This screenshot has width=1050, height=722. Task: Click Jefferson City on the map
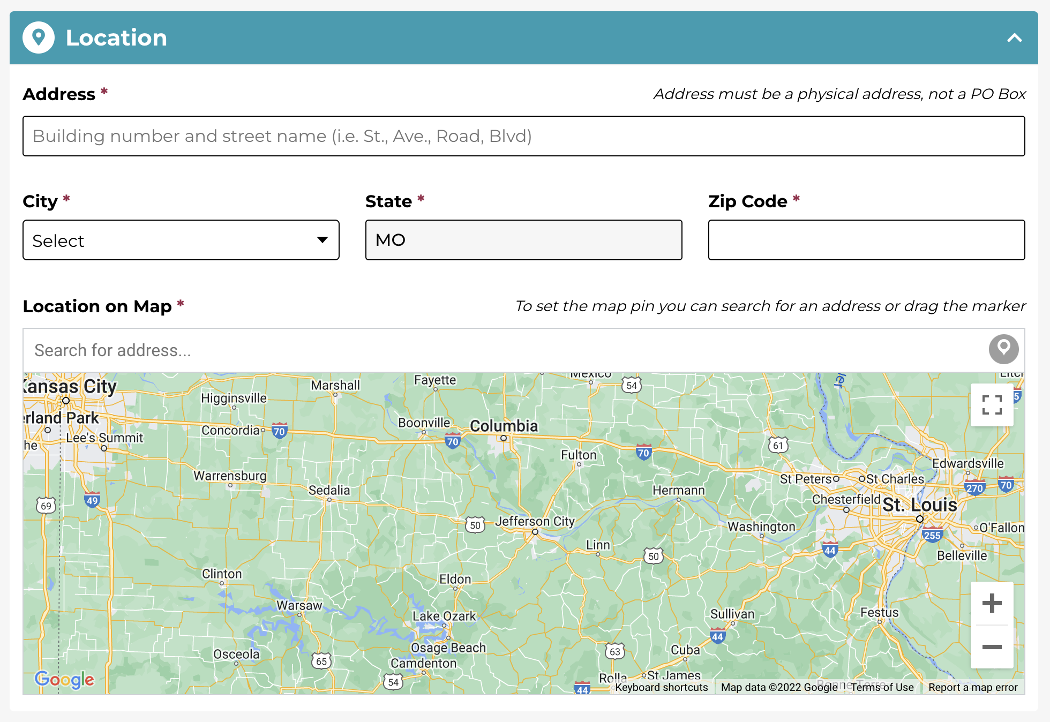click(x=535, y=521)
